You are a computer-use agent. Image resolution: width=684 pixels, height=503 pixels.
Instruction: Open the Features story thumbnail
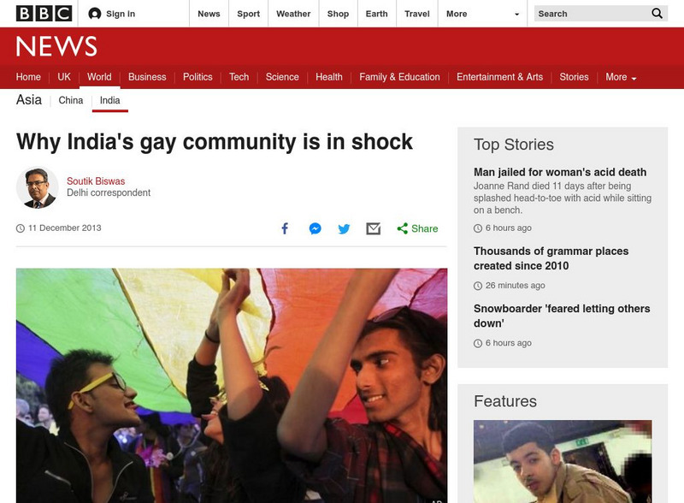coord(563,462)
